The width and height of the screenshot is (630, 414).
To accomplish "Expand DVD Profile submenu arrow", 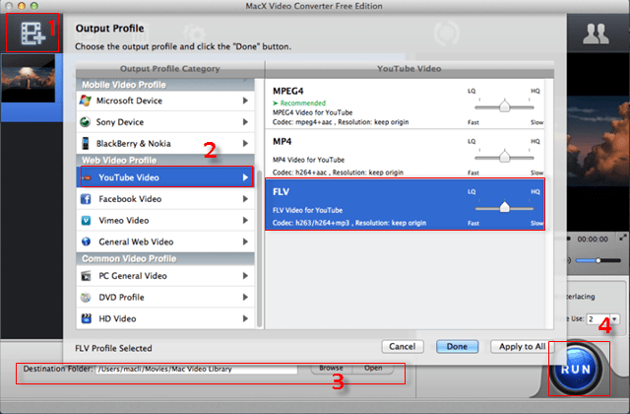I will pyautogui.click(x=245, y=297).
